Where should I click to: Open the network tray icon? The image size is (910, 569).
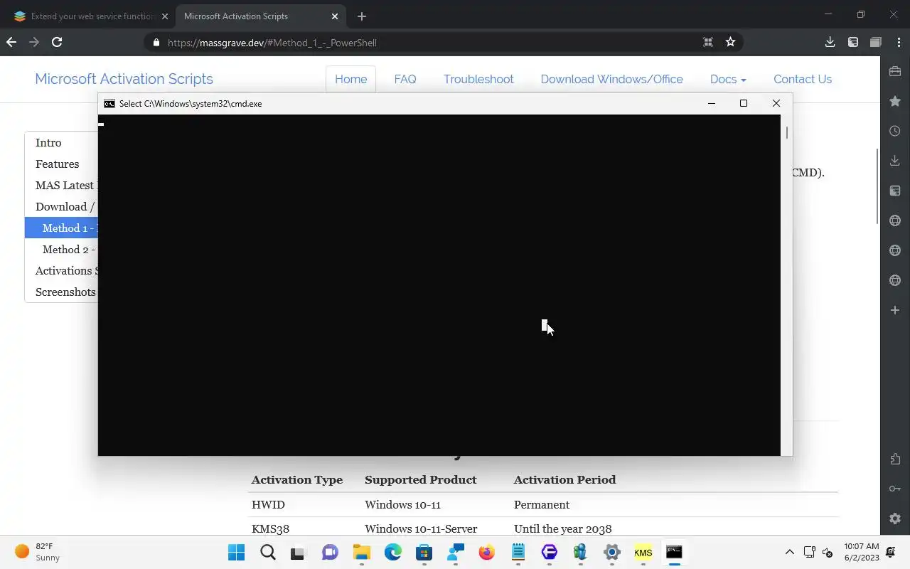[809, 552]
